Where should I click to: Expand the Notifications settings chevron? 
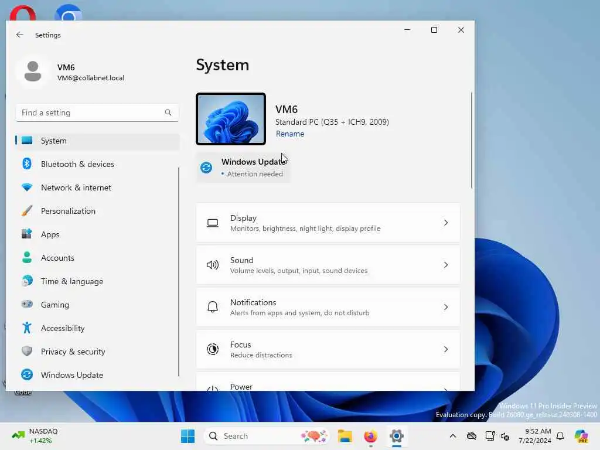pyautogui.click(x=446, y=307)
